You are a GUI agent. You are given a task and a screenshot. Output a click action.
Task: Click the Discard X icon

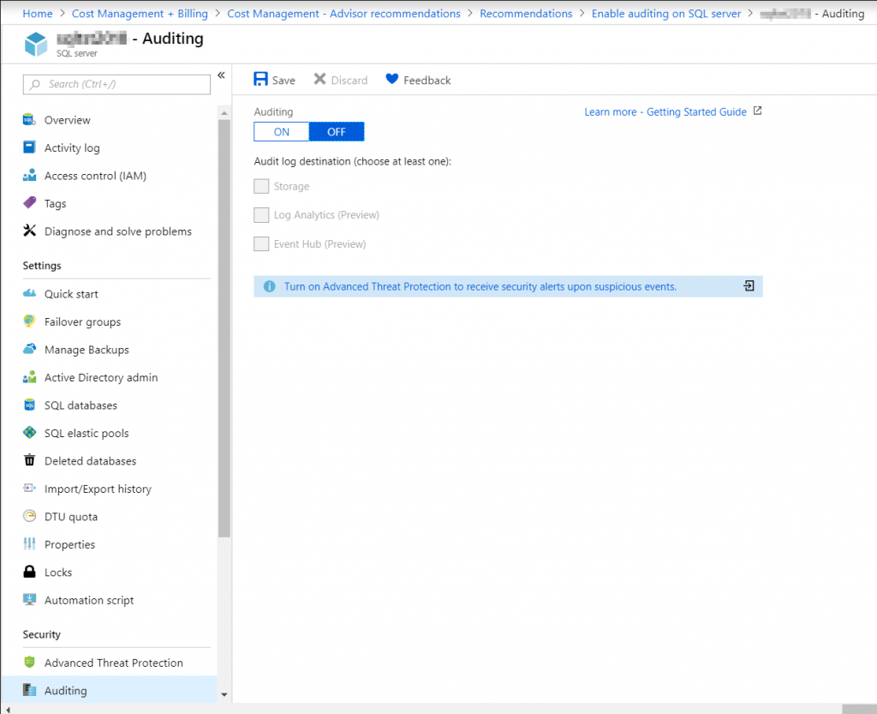(x=319, y=79)
